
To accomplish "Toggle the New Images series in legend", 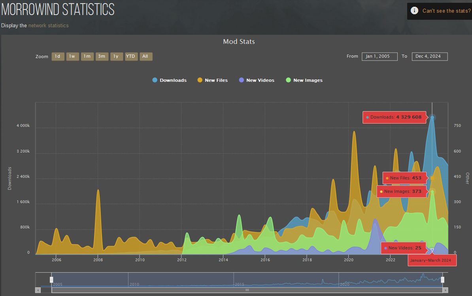I will coord(304,80).
